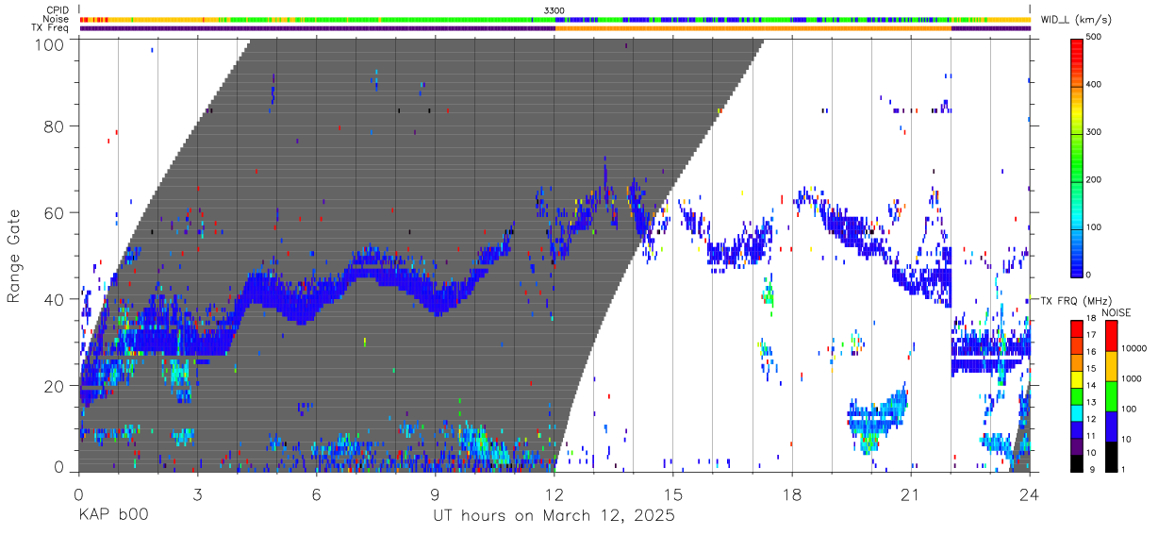This screenshot has height=535, width=1158.
Task: Select the 12 tick on the UT hours axis
Action: [x=554, y=493]
